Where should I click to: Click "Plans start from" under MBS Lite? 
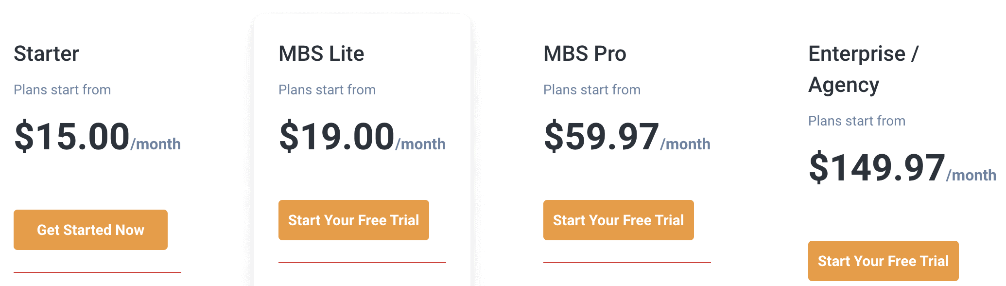[x=327, y=89]
